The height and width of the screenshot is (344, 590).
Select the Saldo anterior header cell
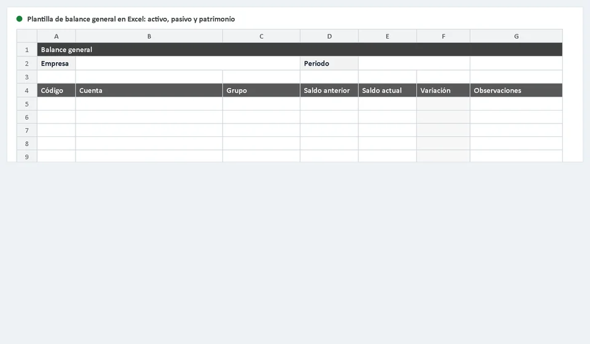[329, 90]
